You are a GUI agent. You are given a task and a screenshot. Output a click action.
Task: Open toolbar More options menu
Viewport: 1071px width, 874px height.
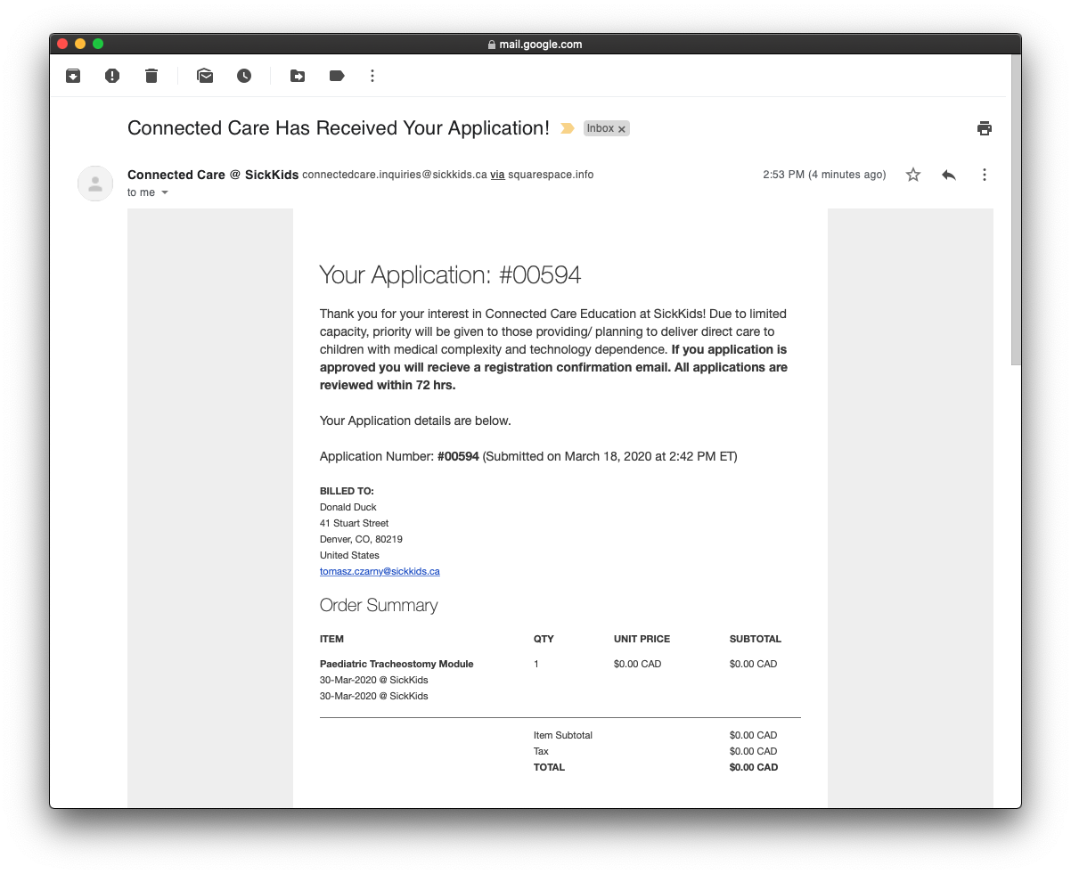pyautogui.click(x=372, y=76)
